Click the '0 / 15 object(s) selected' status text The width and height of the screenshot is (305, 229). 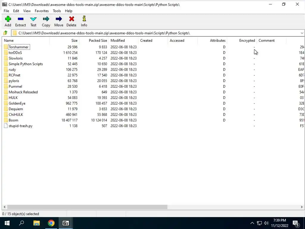21,214
